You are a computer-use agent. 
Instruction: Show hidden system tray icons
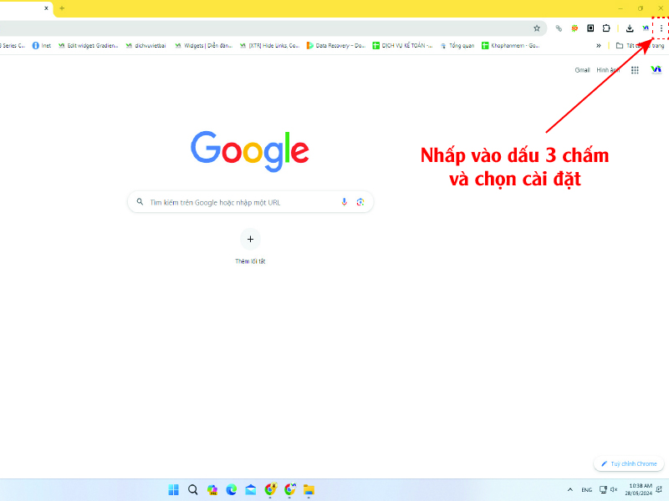tap(570, 490)
